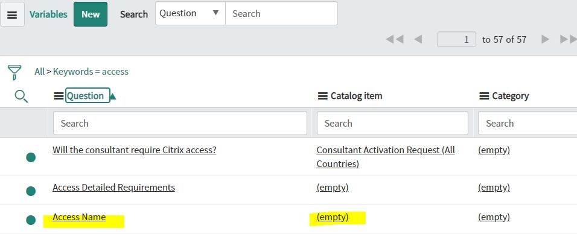Open Question column options menu icon

59,96
